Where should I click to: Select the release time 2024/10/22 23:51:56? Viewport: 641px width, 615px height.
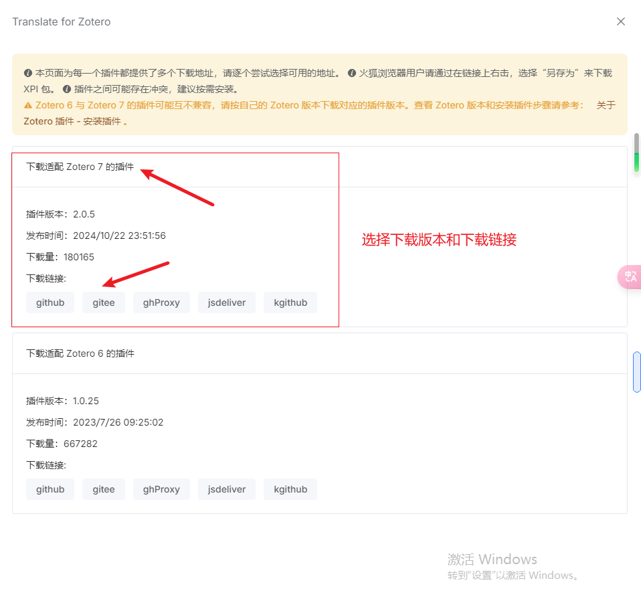point(119,236)
